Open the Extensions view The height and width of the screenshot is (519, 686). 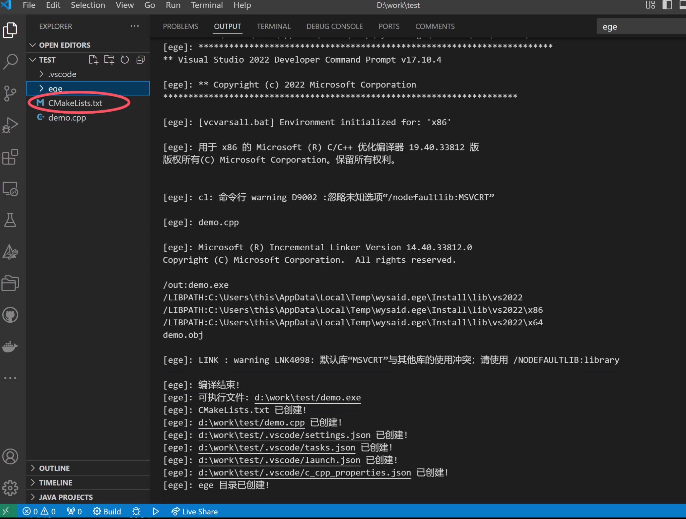11,157
